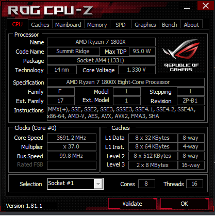Click the Specification text field
Screen dimensions: 215x216
click(126, 82)
